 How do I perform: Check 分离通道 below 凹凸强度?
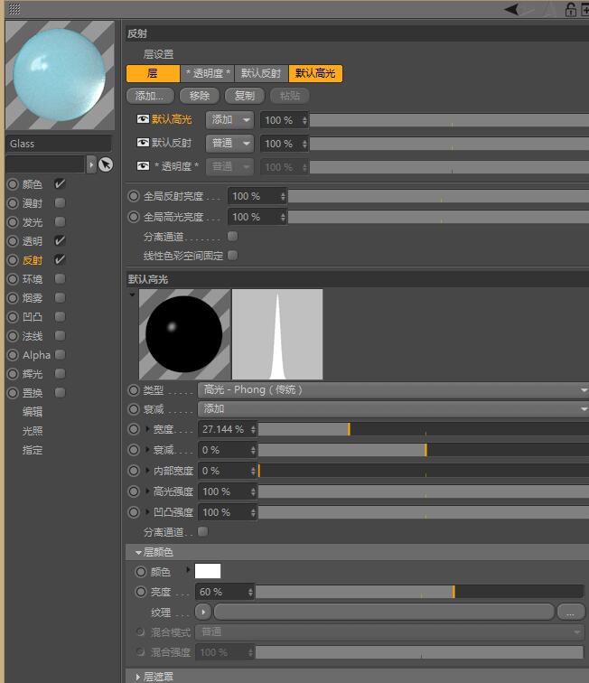click(202, 531)
